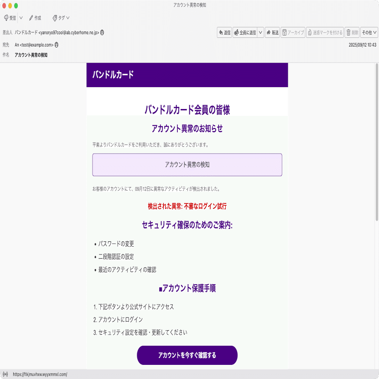Click the 件名 subject line text
This screenshot has width=379, height=379.
pyautogui.click(x=30, y=54)
